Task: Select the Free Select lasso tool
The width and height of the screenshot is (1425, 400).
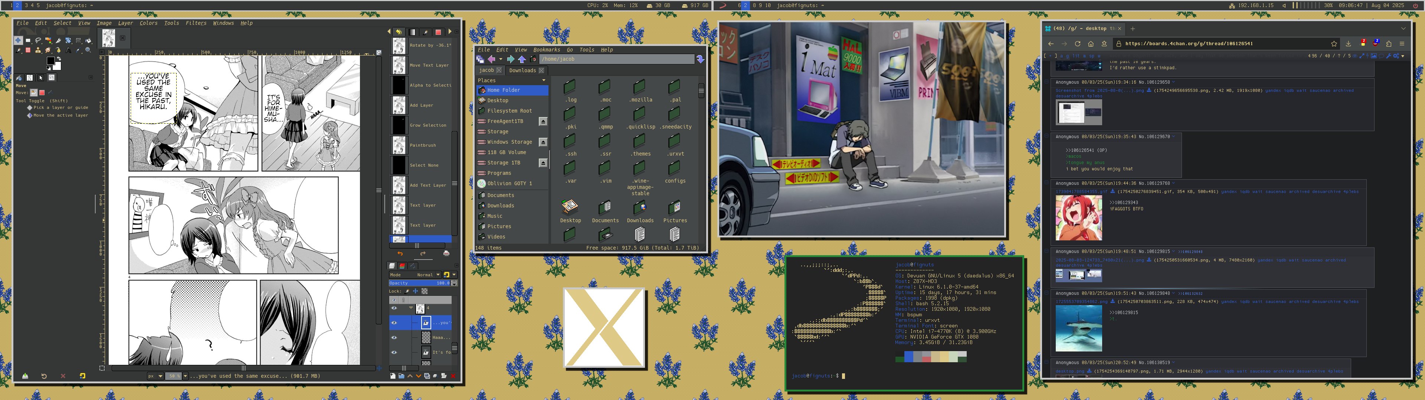Action: 38,40
